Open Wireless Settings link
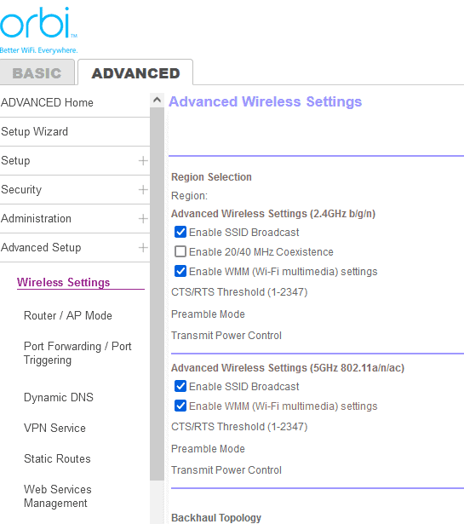 tap(63, 282)
